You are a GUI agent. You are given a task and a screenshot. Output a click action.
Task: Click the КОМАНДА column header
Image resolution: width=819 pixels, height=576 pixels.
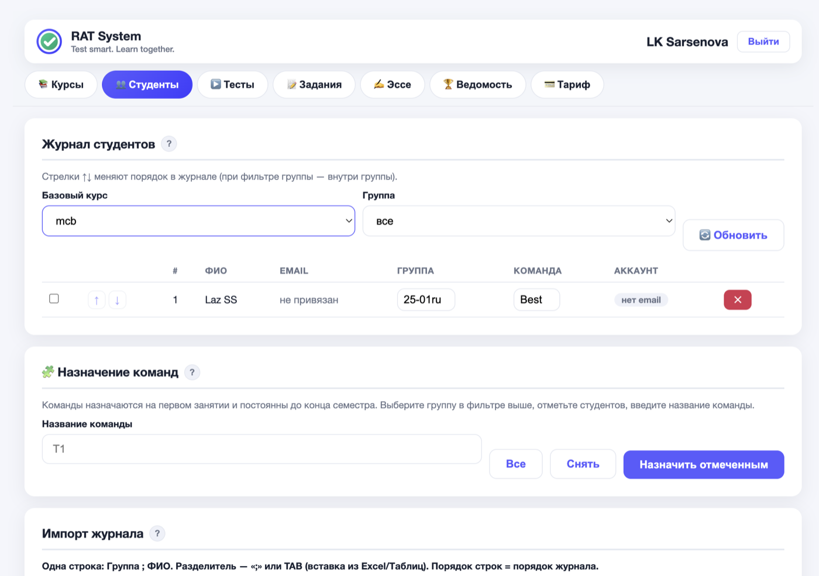pyautogui.click(x=538, y=271)
